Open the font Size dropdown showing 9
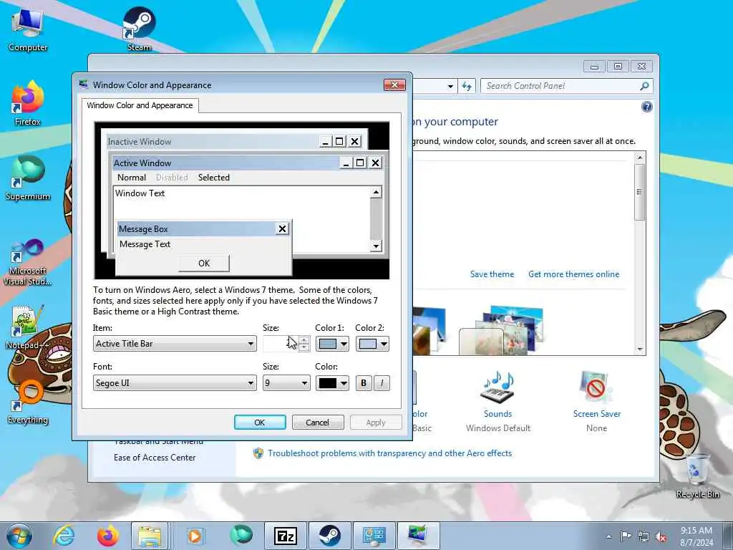The height and width of the screenshot is (550, 733). point(286,384)
